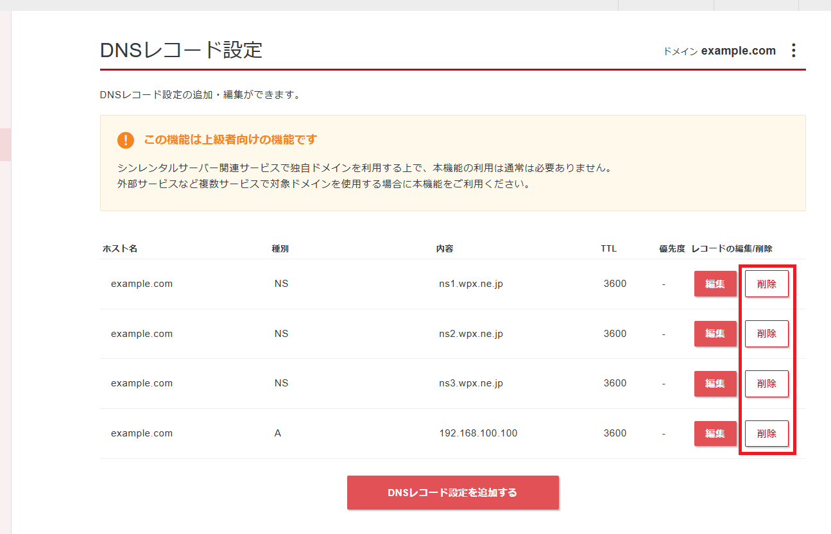Click example.com host in the A record row
831x534 pixels.
click(x=142, y=433)
